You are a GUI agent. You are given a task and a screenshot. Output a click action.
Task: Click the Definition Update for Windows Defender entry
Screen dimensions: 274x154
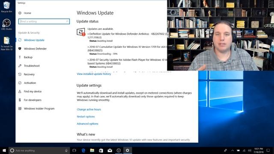pyautogui.click(x=127, y=36)
